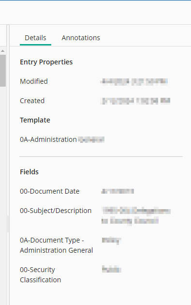
Task: Select the 0A-Document Type field value
Action: (x=112, y=241)
